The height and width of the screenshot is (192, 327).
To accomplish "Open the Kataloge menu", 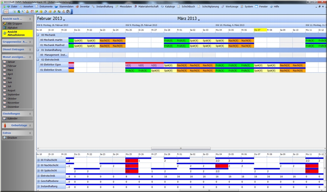I will [170, 6].
